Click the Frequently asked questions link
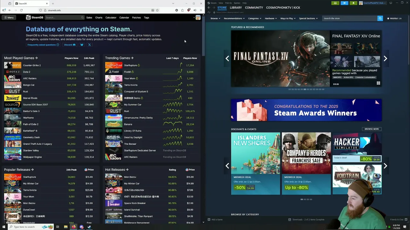The height and width of the screenshot is (230, 410). tap(43, 45)
